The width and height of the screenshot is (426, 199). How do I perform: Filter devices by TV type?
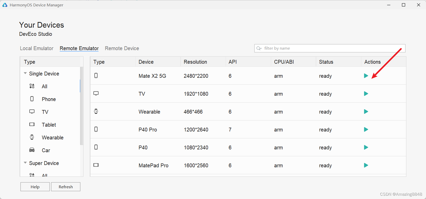pos(45,112)
